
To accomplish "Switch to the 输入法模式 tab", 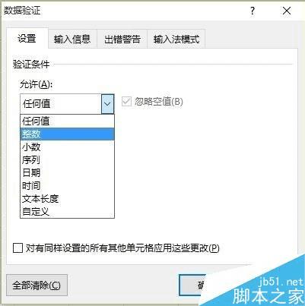I will click(x=176, y=39).
